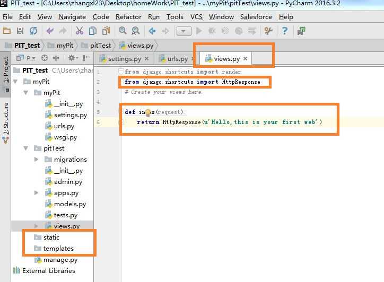The image size is (384, 282).
Task: Open the Code menu
Action: [101, 17]
